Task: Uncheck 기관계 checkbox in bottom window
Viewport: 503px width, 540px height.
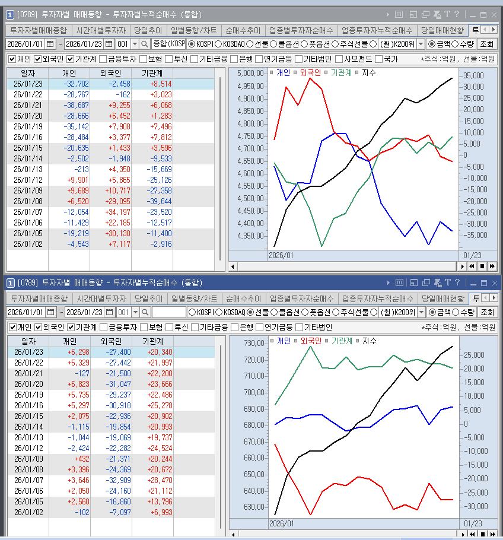Action: (71, 327)
